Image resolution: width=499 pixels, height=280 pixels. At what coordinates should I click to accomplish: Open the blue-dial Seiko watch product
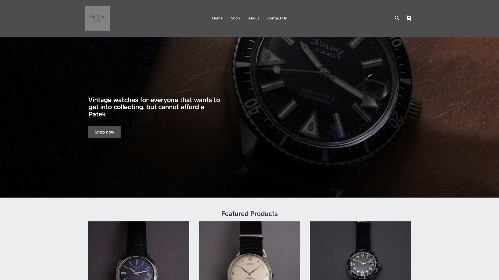click(139, 251)
